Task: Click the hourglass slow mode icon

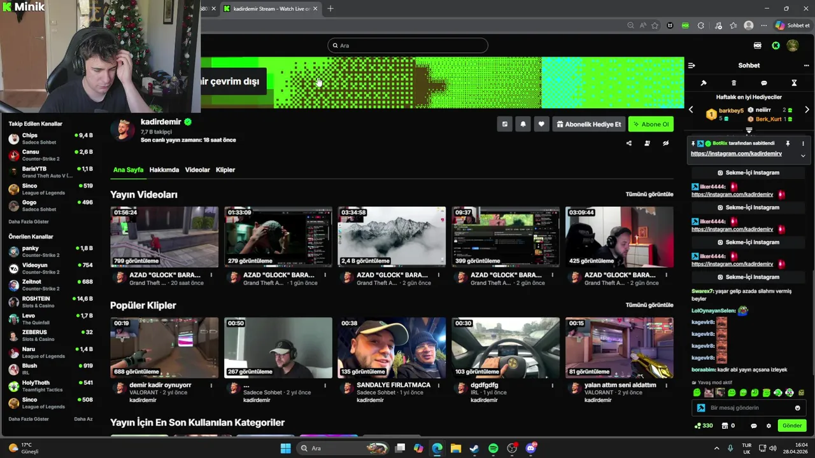Action: click(794, 83)
